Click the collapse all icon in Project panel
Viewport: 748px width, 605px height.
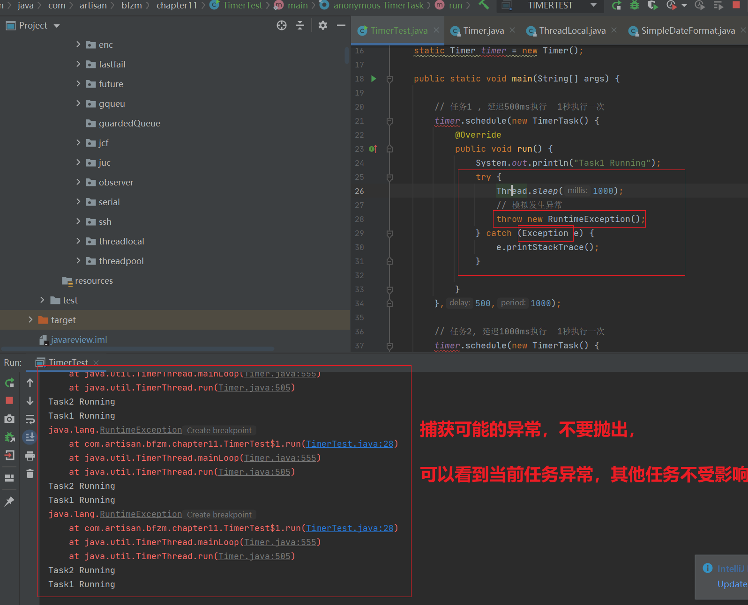tap(300, 25)
